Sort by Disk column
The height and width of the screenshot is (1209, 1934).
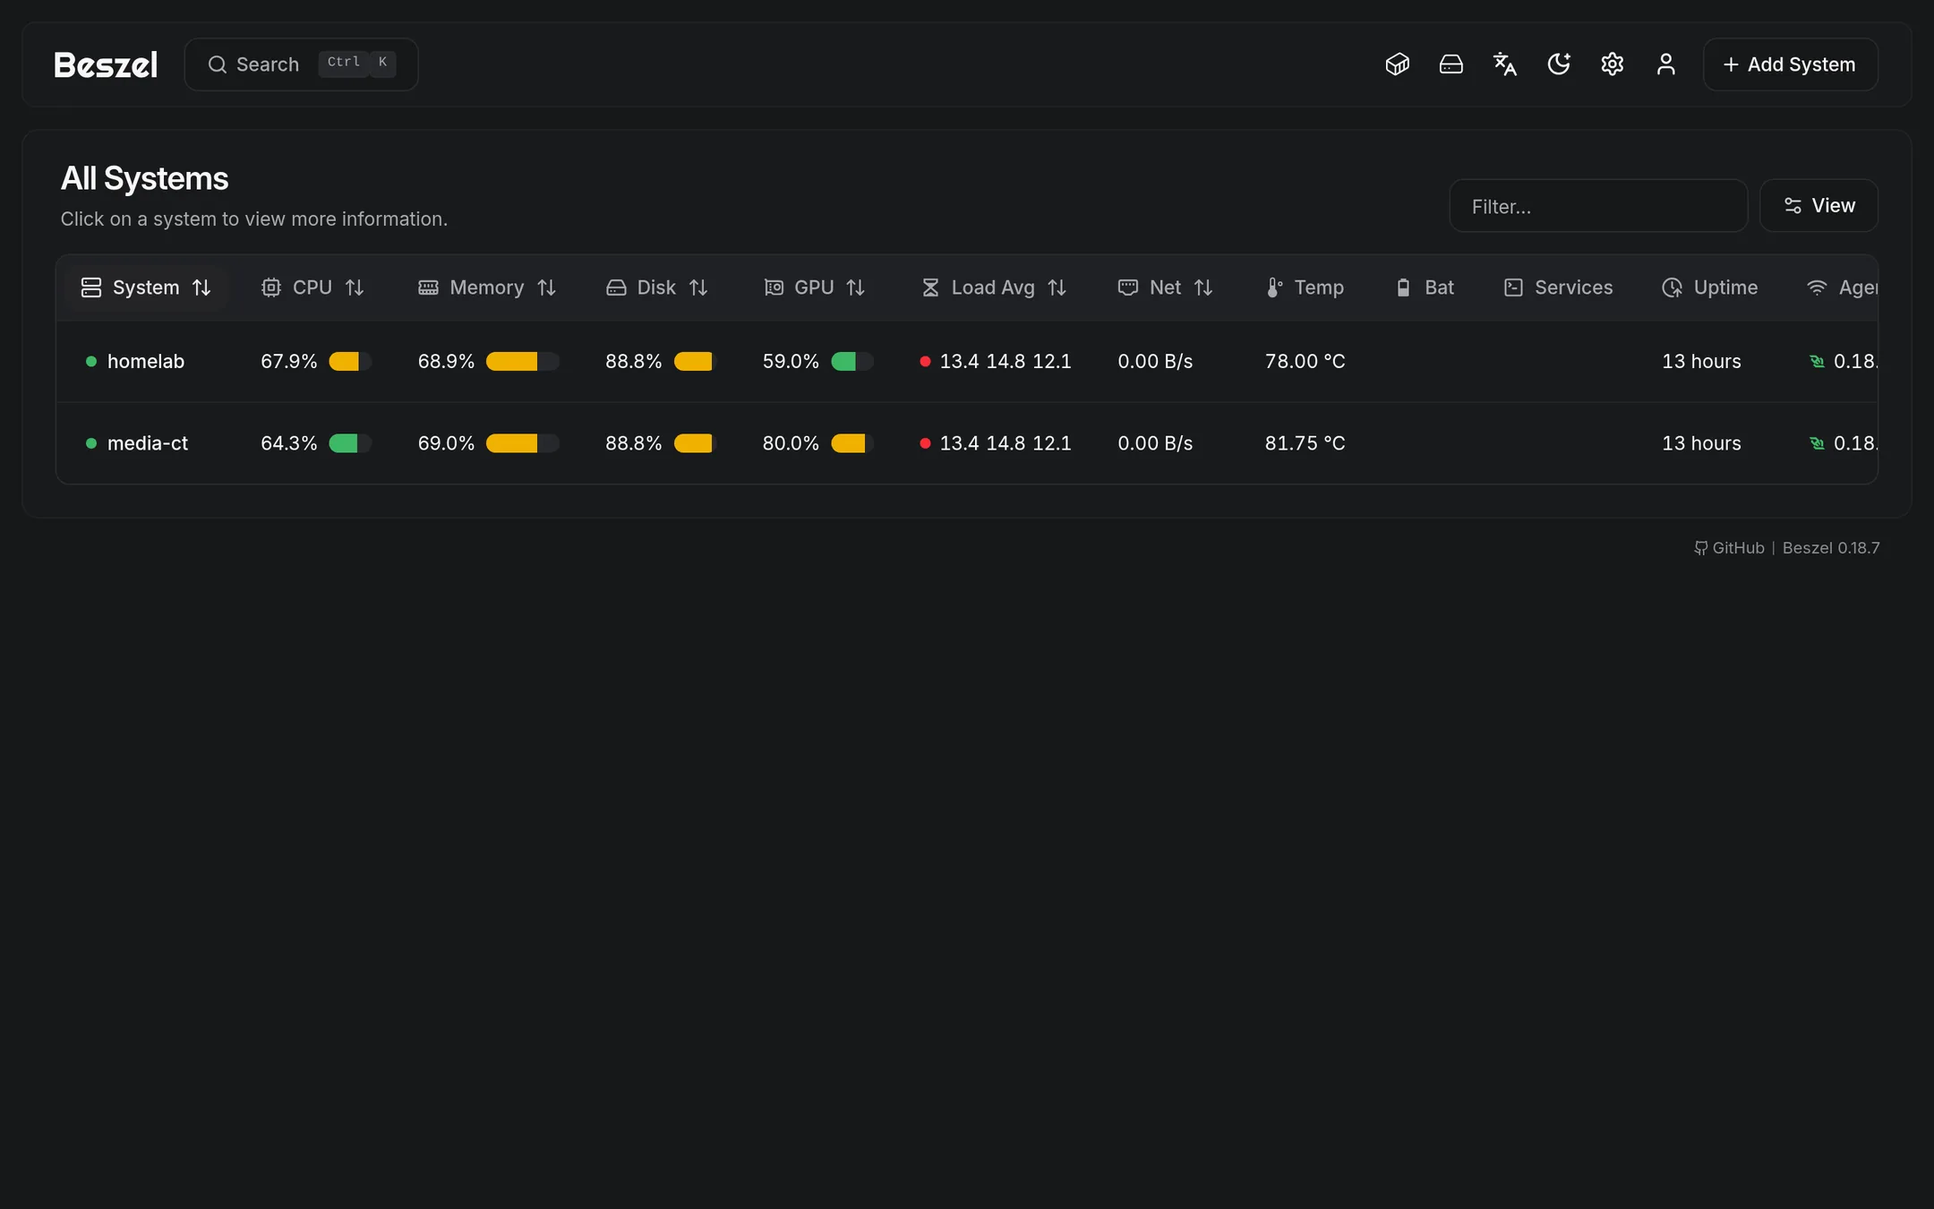tap(656, 287)
